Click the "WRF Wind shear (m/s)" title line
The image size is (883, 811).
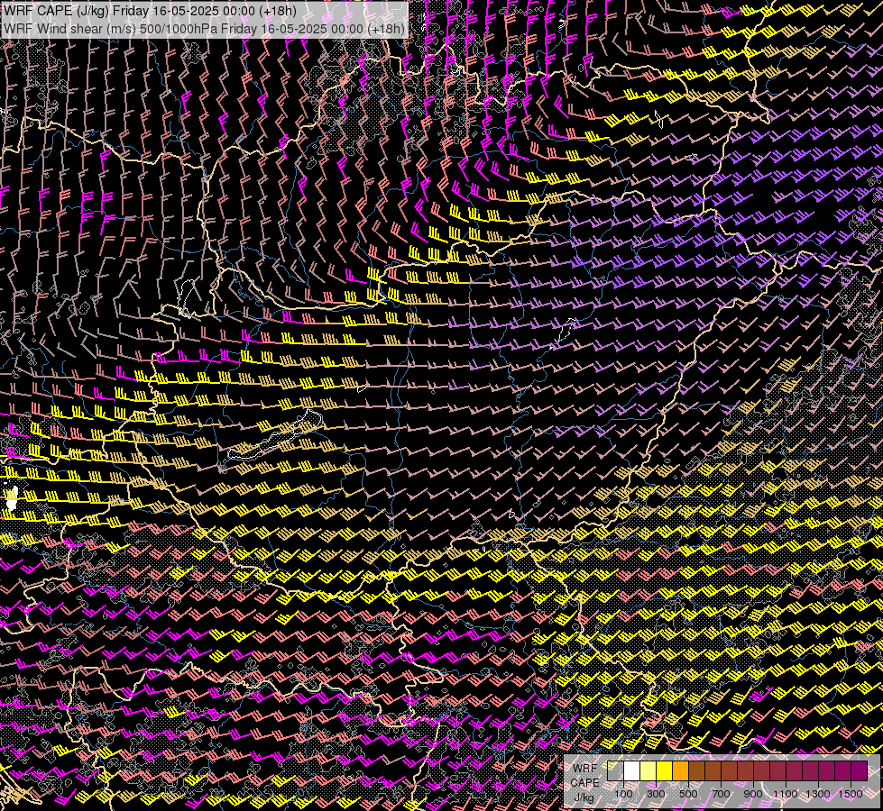(x=204, y=29)
